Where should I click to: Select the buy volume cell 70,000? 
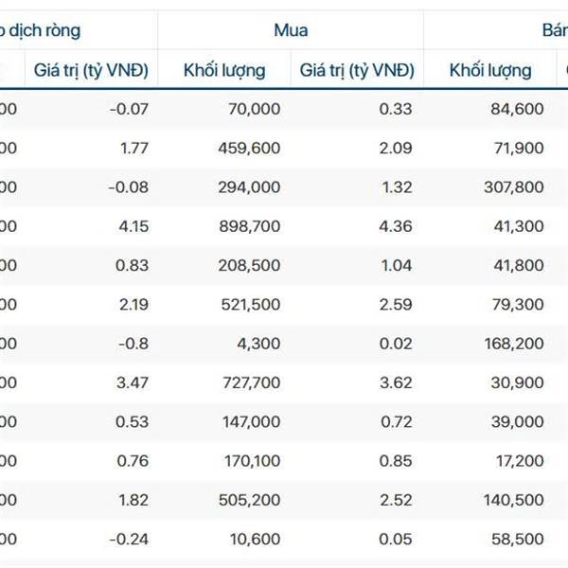254,109
